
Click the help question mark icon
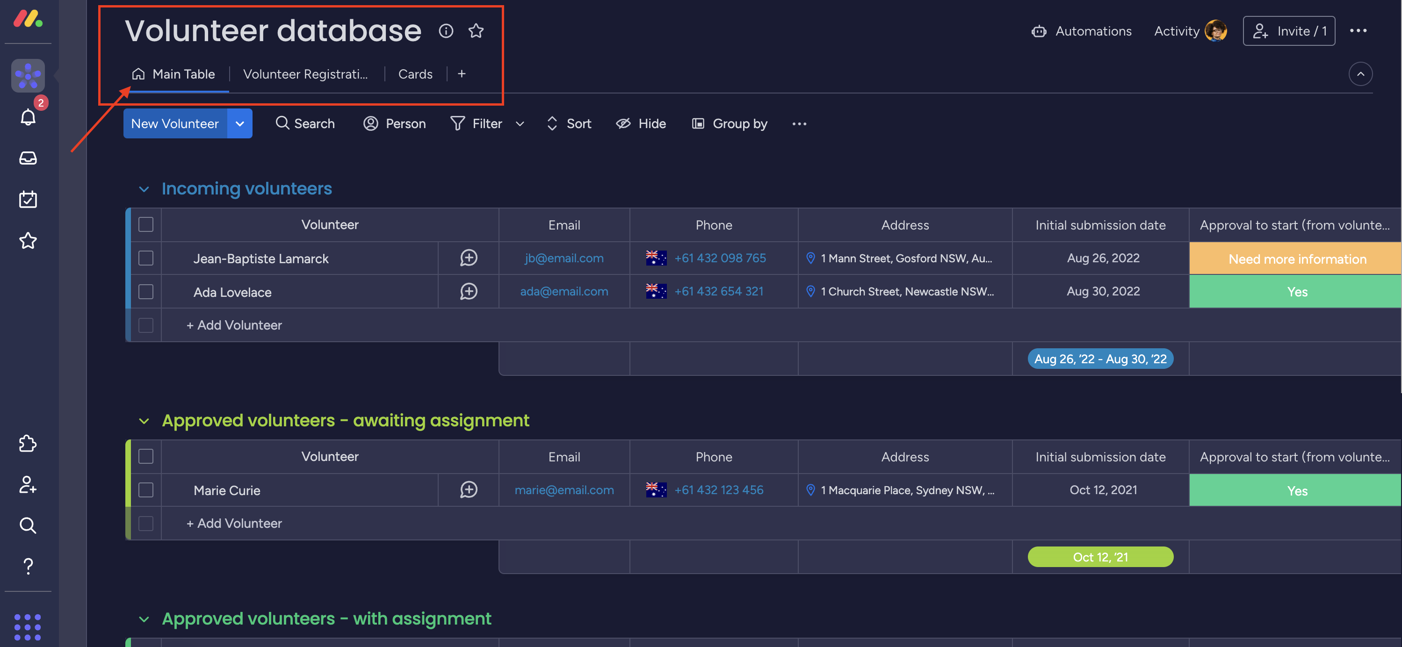(x=28, y=566)
